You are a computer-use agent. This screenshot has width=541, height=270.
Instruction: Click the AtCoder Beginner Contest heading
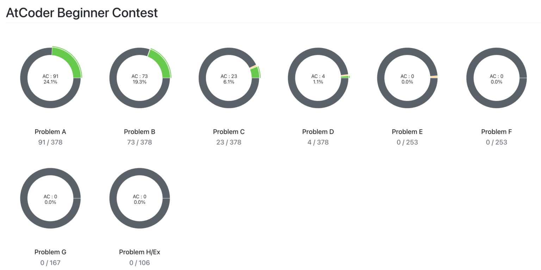coord(82,13)
